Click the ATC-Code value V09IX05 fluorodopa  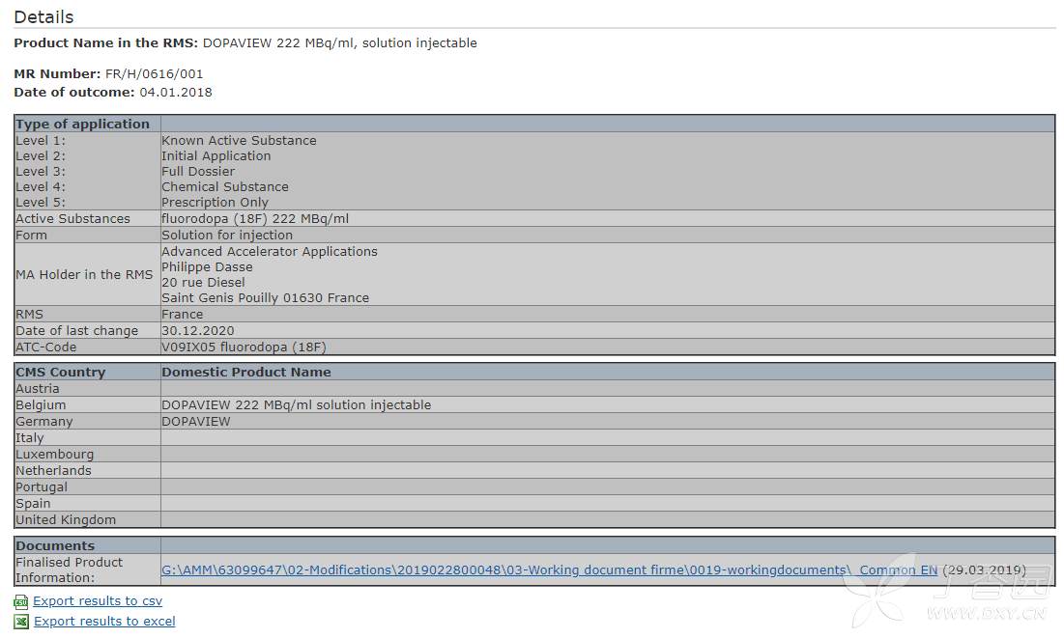pos(250,347)
